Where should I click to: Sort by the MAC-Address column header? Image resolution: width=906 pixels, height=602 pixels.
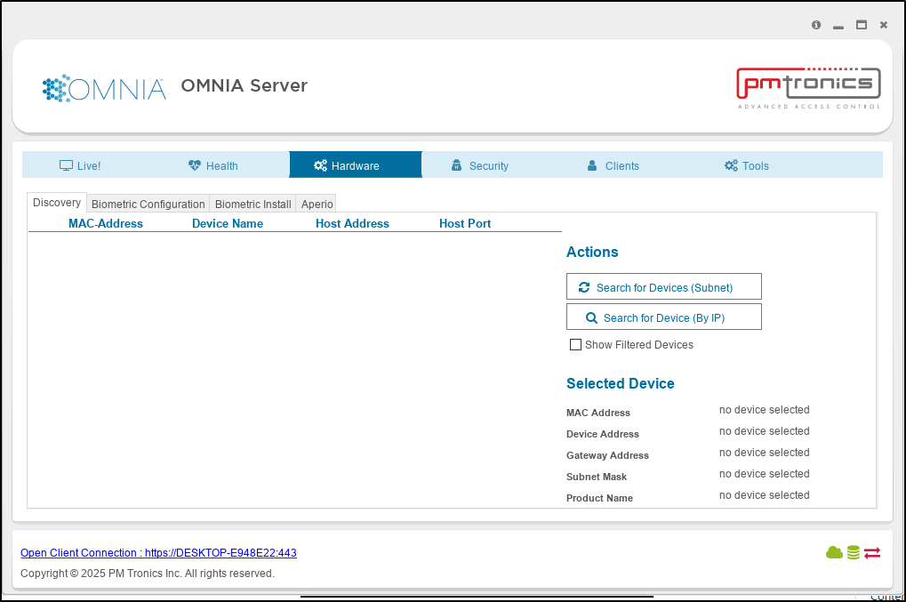click(106, 223)
